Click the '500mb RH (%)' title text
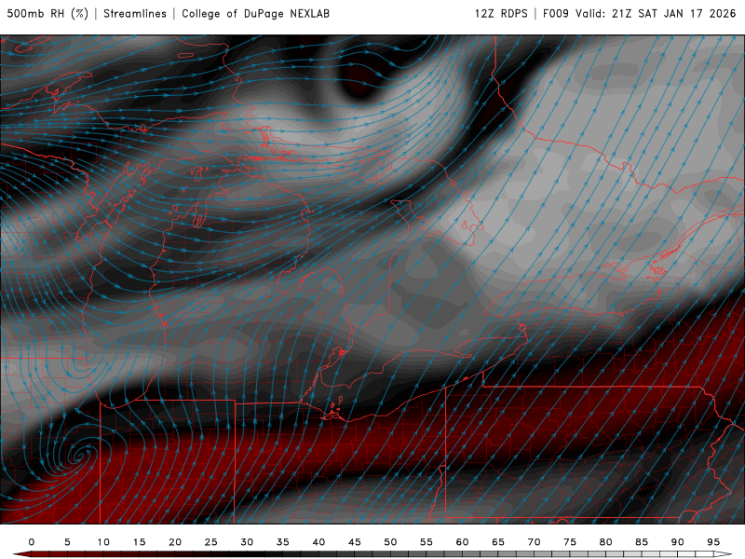745x559 pixels. 47,14
